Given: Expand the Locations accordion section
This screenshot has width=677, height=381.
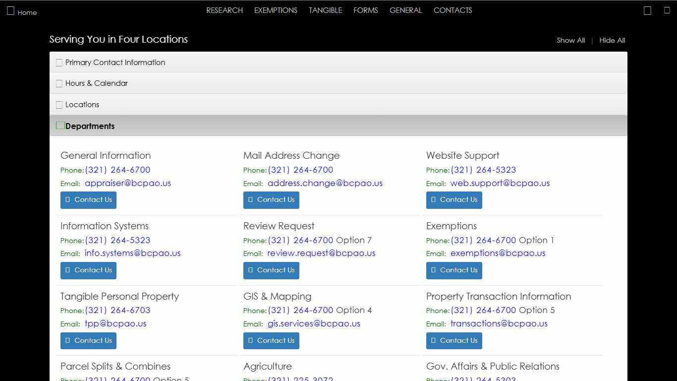Looking at the screenshot, I should [x=82, y=105].
